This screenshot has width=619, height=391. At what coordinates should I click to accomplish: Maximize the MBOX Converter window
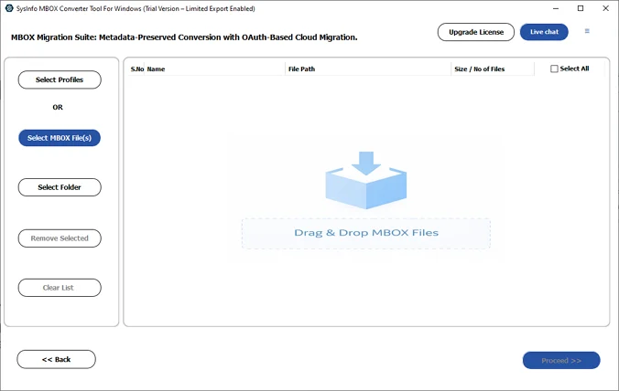[x=581, y=8]
